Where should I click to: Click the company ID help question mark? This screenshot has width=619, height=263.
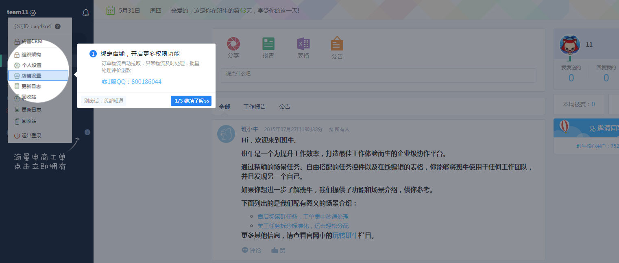(58, 26)
